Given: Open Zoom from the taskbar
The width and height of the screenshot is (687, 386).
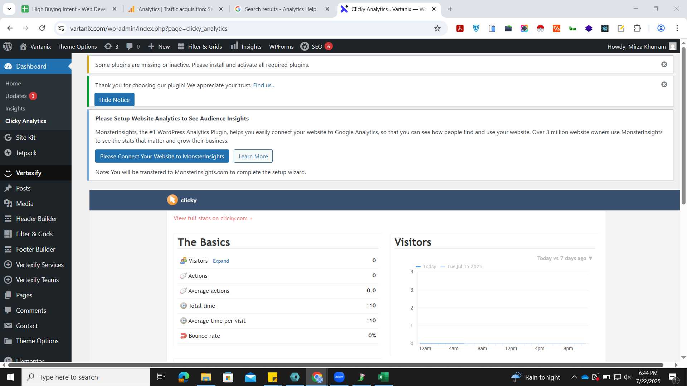Looking at the screenshot, I should [339, 377].
